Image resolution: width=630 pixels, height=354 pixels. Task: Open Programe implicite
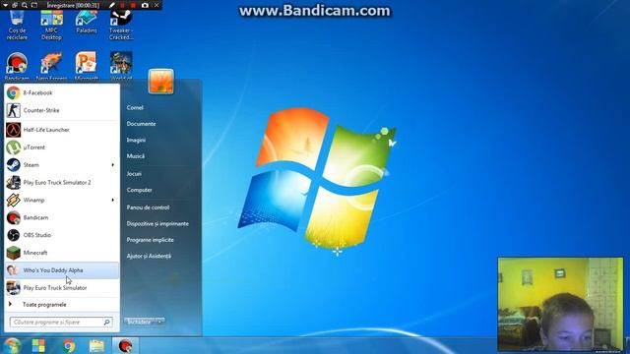(150, 240)
